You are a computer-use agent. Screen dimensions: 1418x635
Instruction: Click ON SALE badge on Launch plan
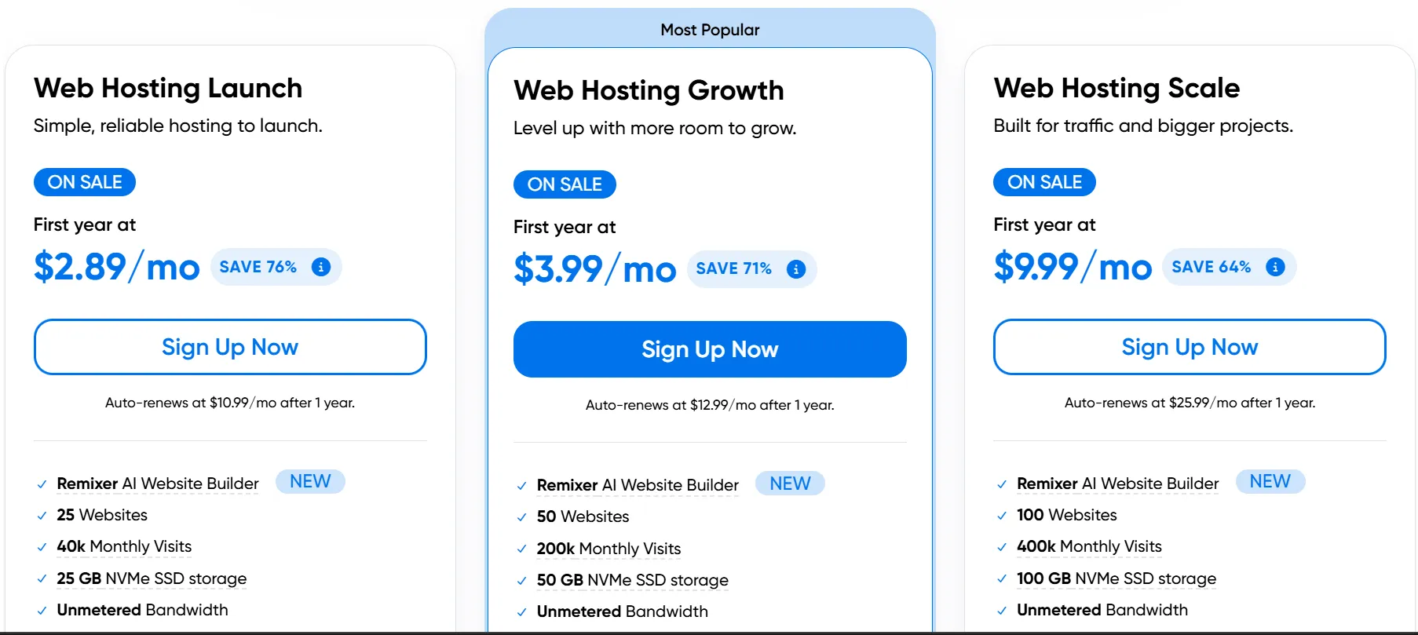click(x=85, y=182)
